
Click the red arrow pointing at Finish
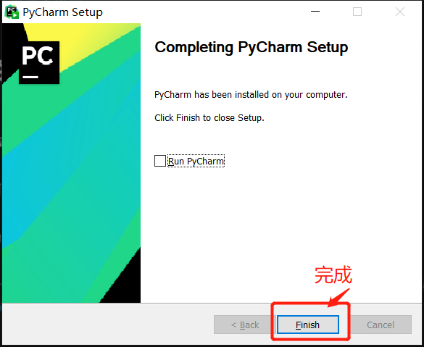(x=338, y=298)
